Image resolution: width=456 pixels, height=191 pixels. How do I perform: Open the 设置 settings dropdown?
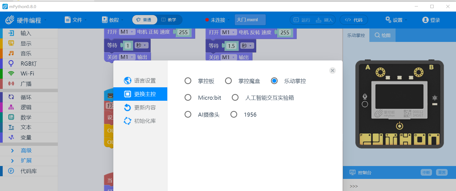[x=396, y=20]
